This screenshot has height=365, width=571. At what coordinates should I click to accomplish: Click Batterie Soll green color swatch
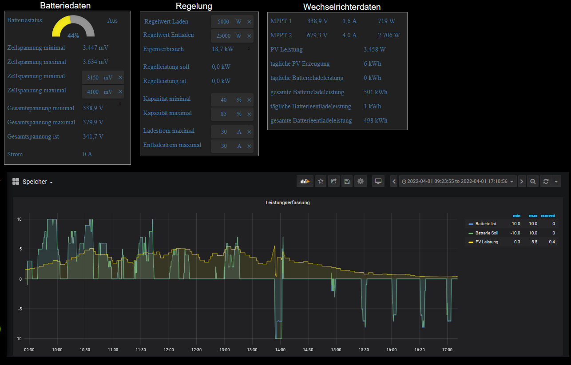[471, 233]
